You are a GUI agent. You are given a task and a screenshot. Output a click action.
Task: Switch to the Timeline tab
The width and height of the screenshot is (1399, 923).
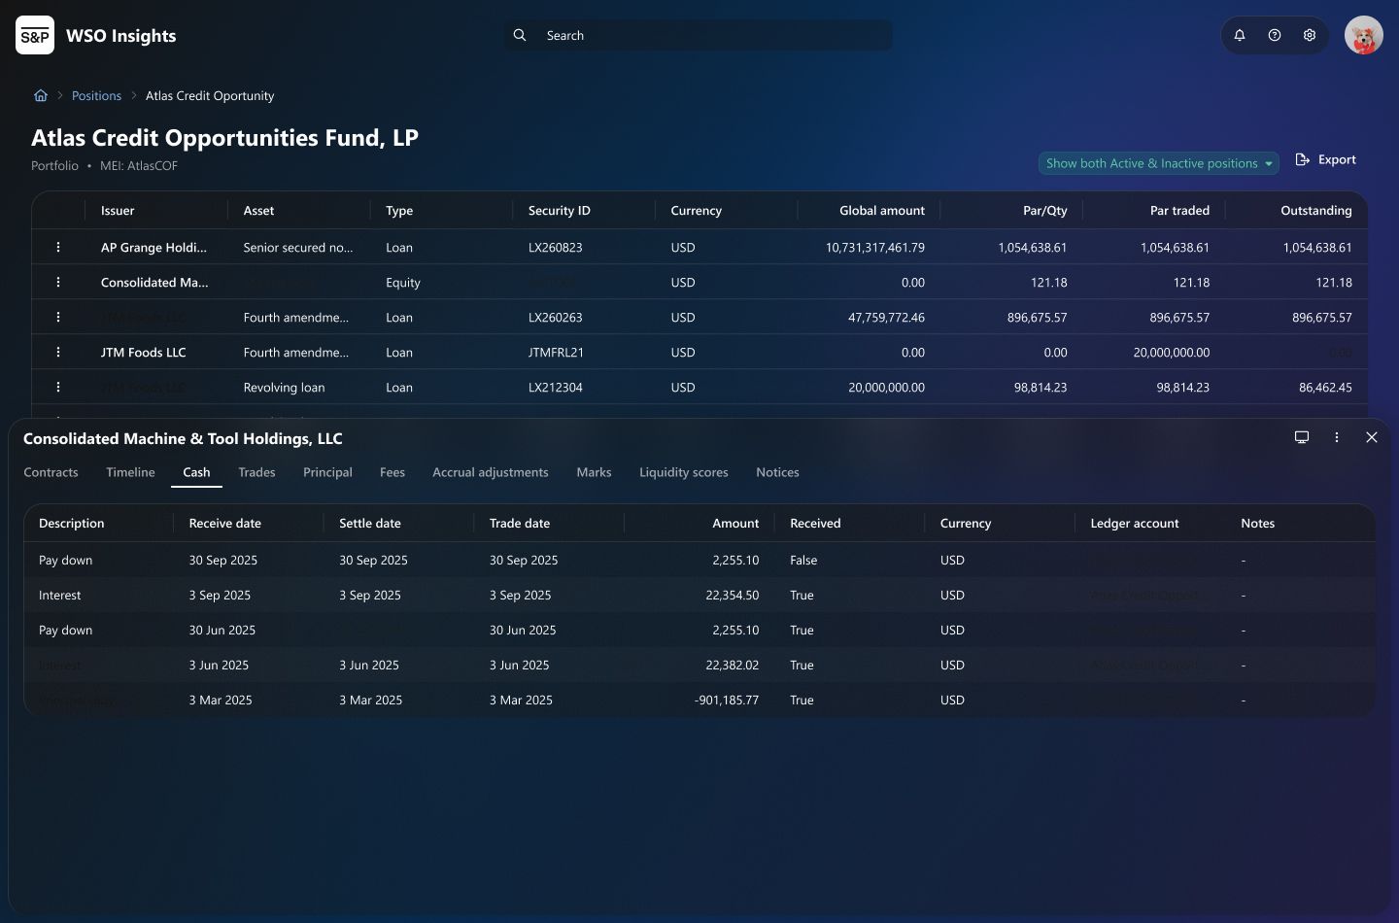pos(130,472)
